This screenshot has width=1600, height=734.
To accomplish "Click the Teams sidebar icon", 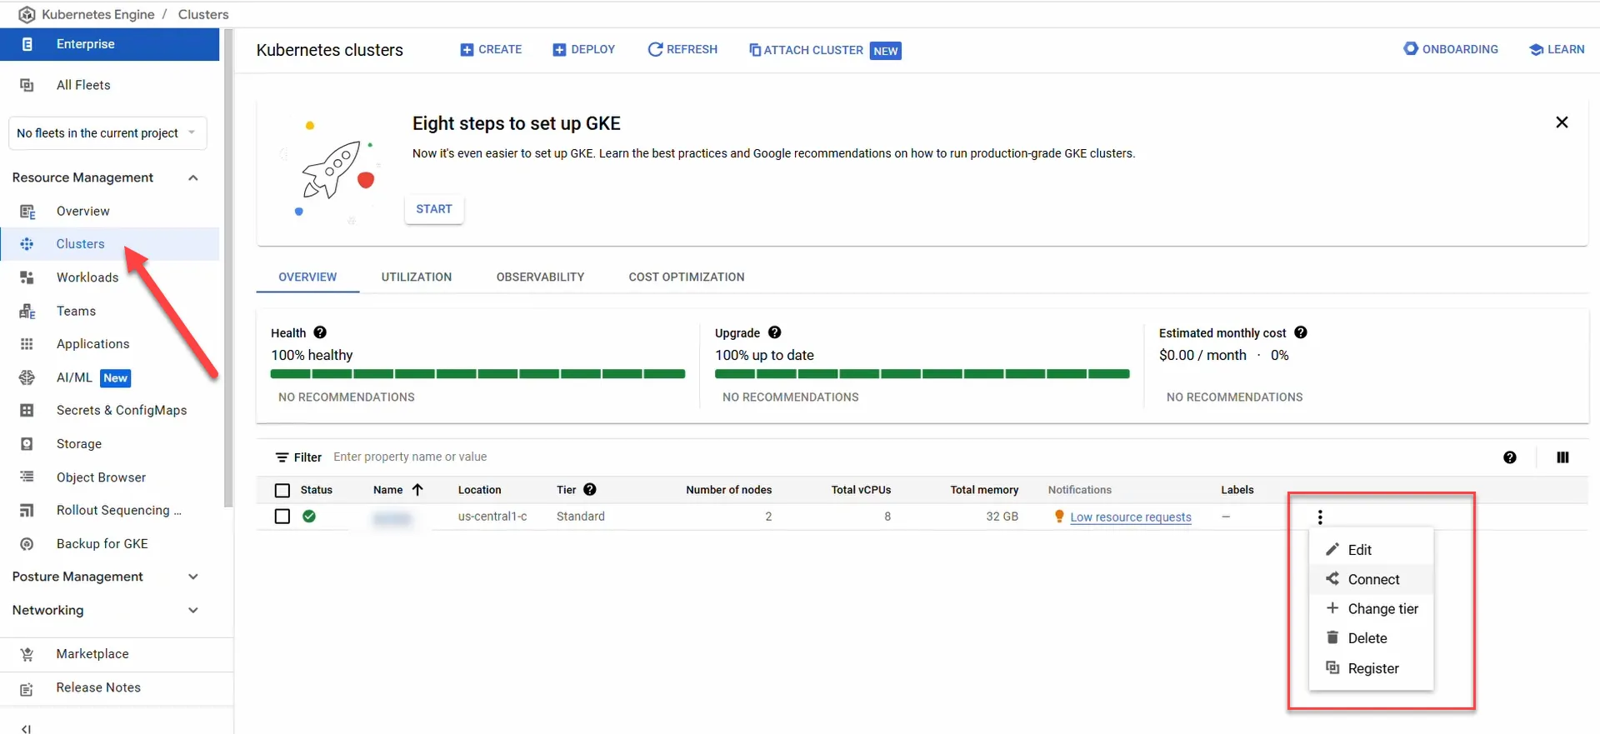I will point(27,311).
